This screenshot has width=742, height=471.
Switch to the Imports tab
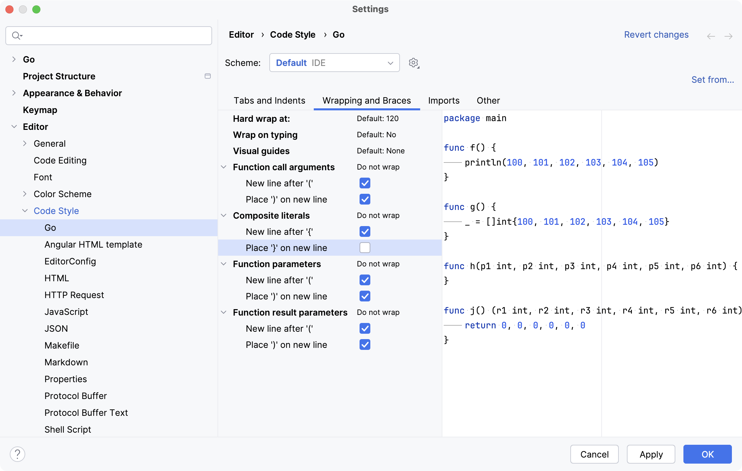point(443,100)
